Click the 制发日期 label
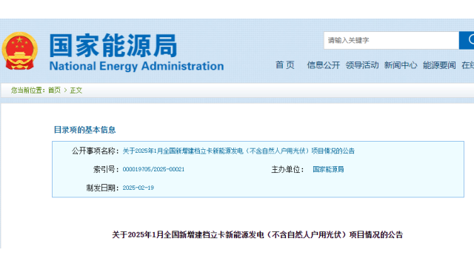The width and height of the screenshot is (474, 267). (x=102, y=188)
